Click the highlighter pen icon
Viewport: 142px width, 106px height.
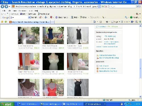[103, 17]
